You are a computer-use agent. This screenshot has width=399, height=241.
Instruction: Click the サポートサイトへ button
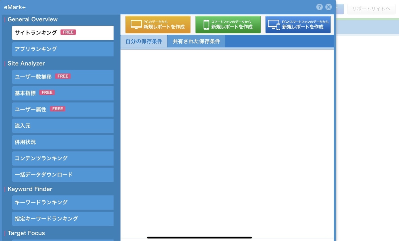371,9
